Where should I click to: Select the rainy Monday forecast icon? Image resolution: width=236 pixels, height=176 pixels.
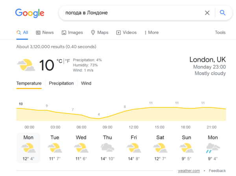click(x=213, y=148)
